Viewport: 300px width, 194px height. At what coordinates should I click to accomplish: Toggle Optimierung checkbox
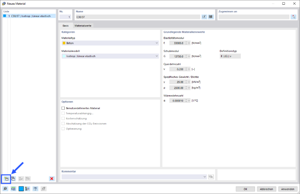[63, 129]
